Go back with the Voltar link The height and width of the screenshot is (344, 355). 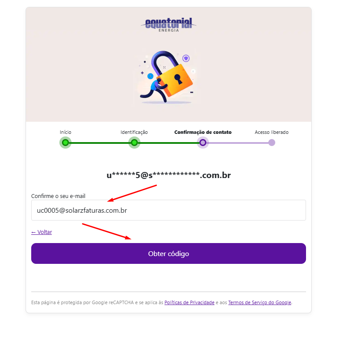point(42,232)
